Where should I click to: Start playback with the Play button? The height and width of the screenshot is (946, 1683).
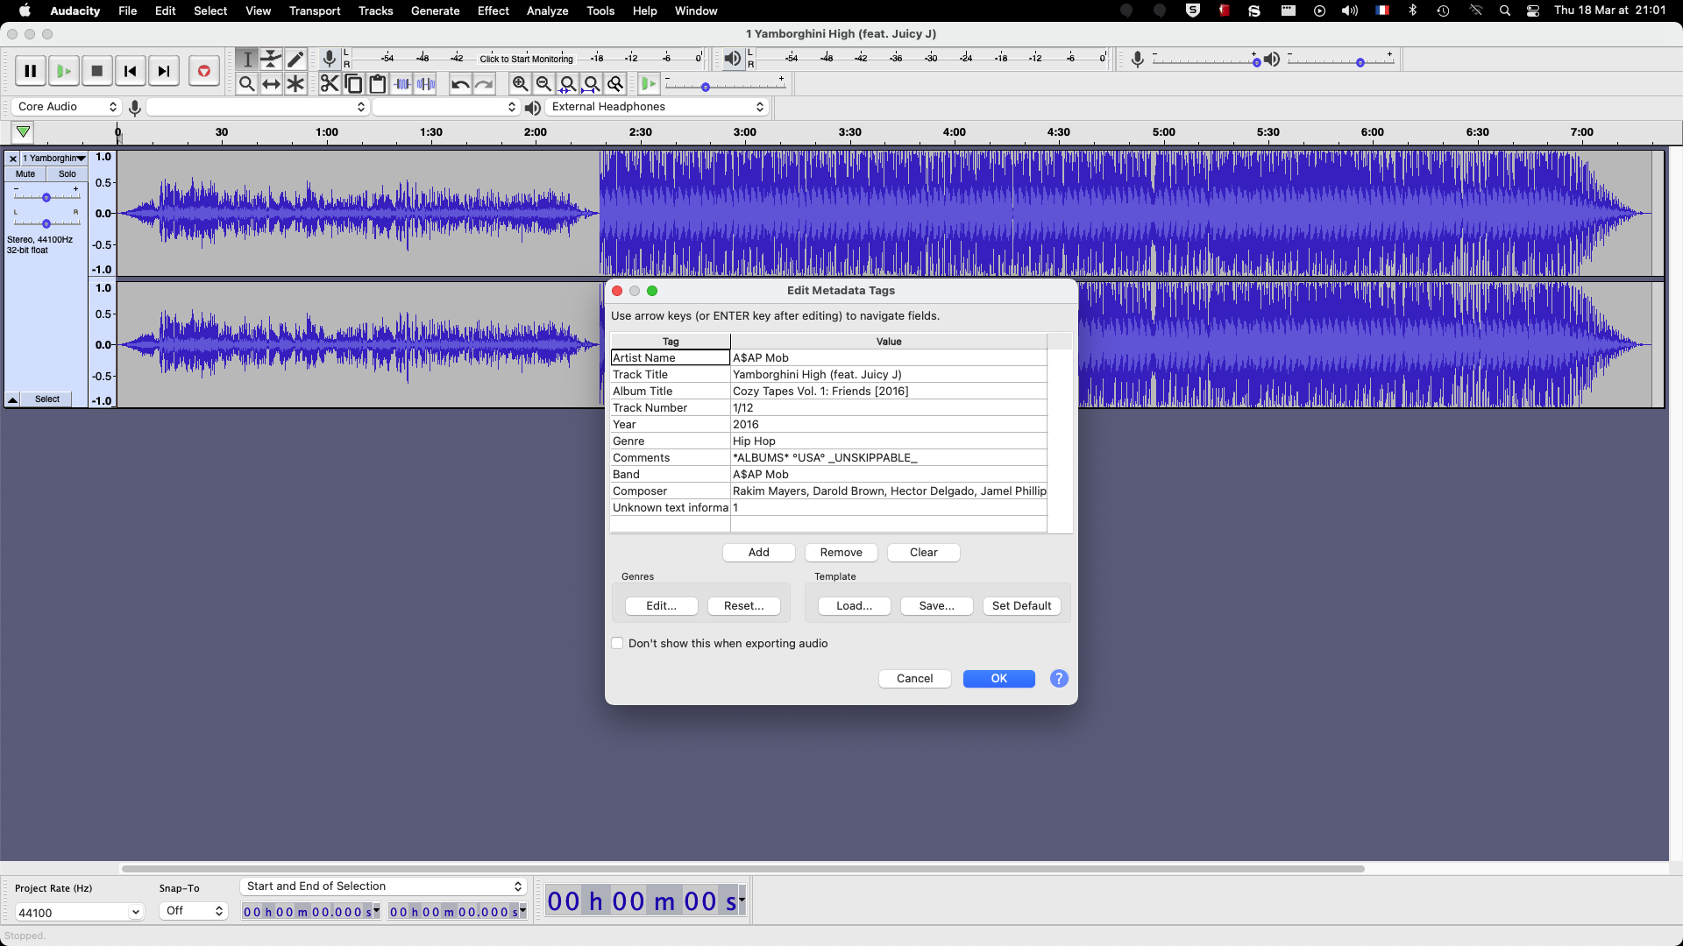coord(64,71)
